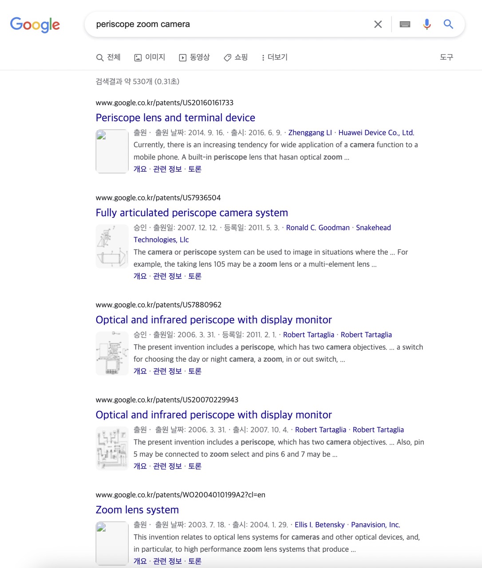
Task: Click patent drawing thumbnail for US20070229943
Action: [x=112, y=448]
